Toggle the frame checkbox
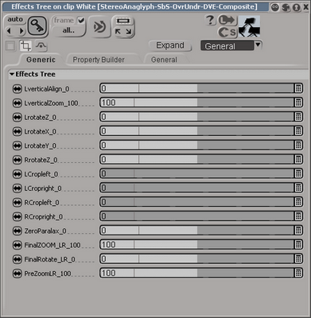311x318 pixels. click(80, 21)
